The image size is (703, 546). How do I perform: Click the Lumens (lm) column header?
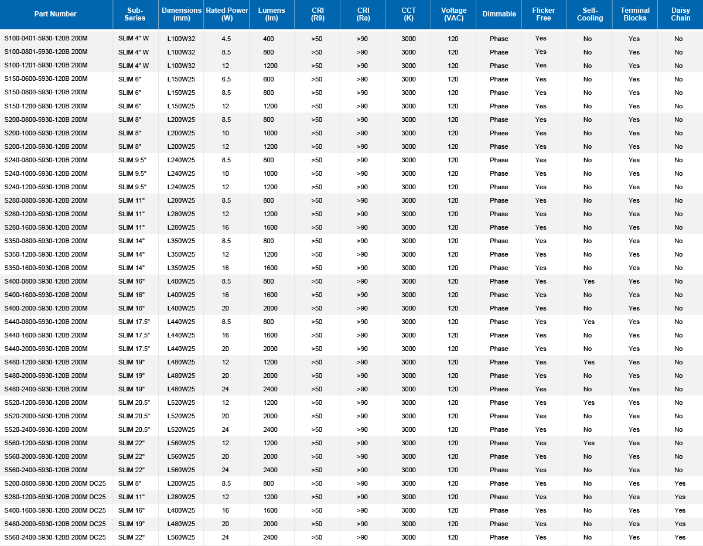coord(271,14)
